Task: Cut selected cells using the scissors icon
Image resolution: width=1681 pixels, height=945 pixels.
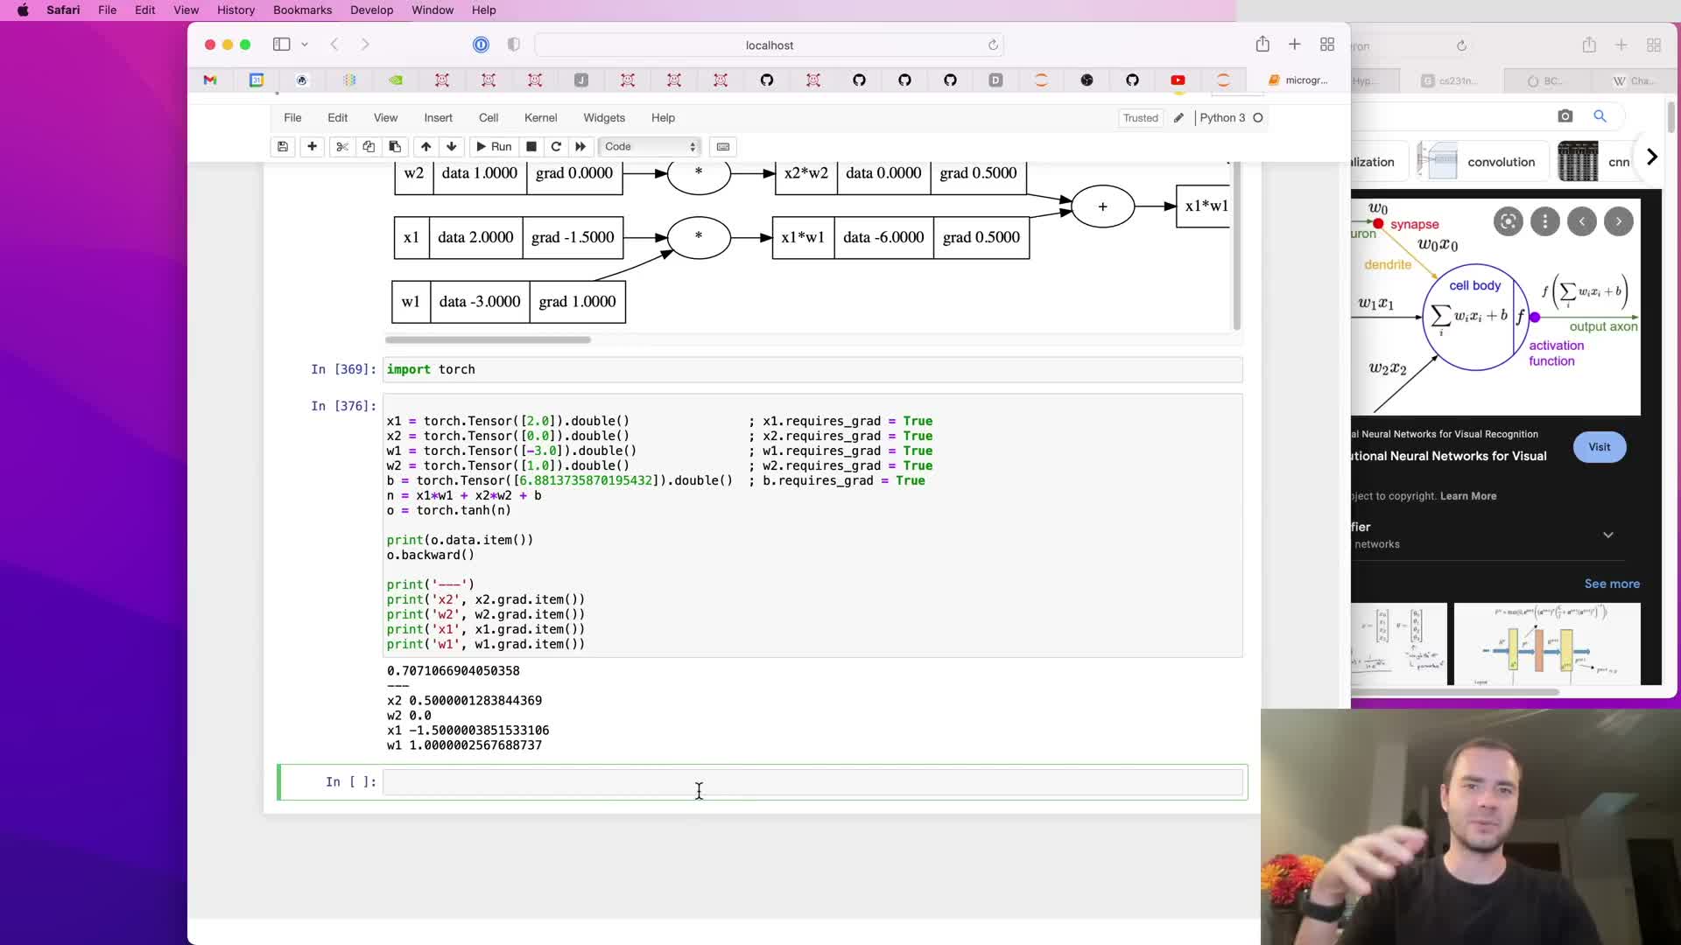Action: click(x=342, y=146)
